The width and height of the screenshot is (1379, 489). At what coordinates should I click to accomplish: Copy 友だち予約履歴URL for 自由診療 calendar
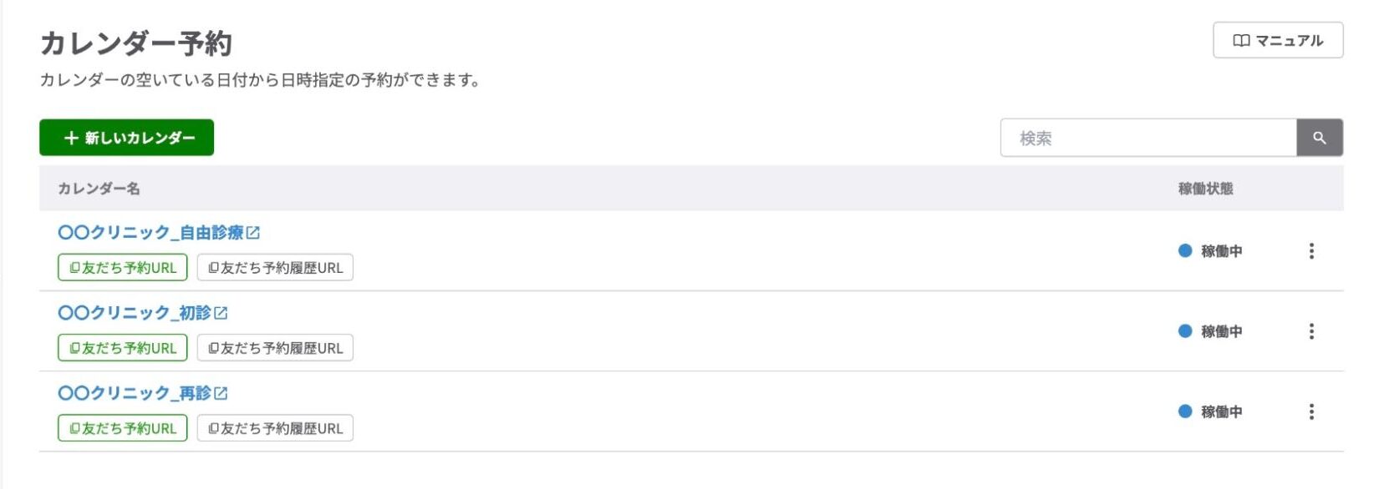pyautogui.click(x=275, y=268)
